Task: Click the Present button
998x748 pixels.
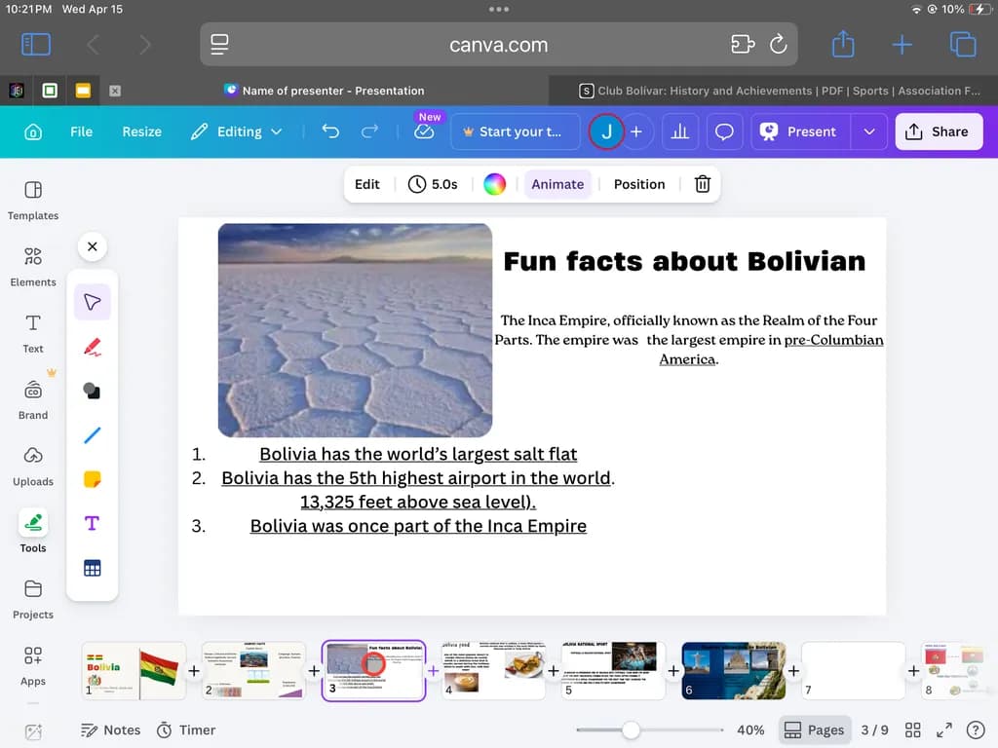Action: pyautogui.click(x=799, y=131)
